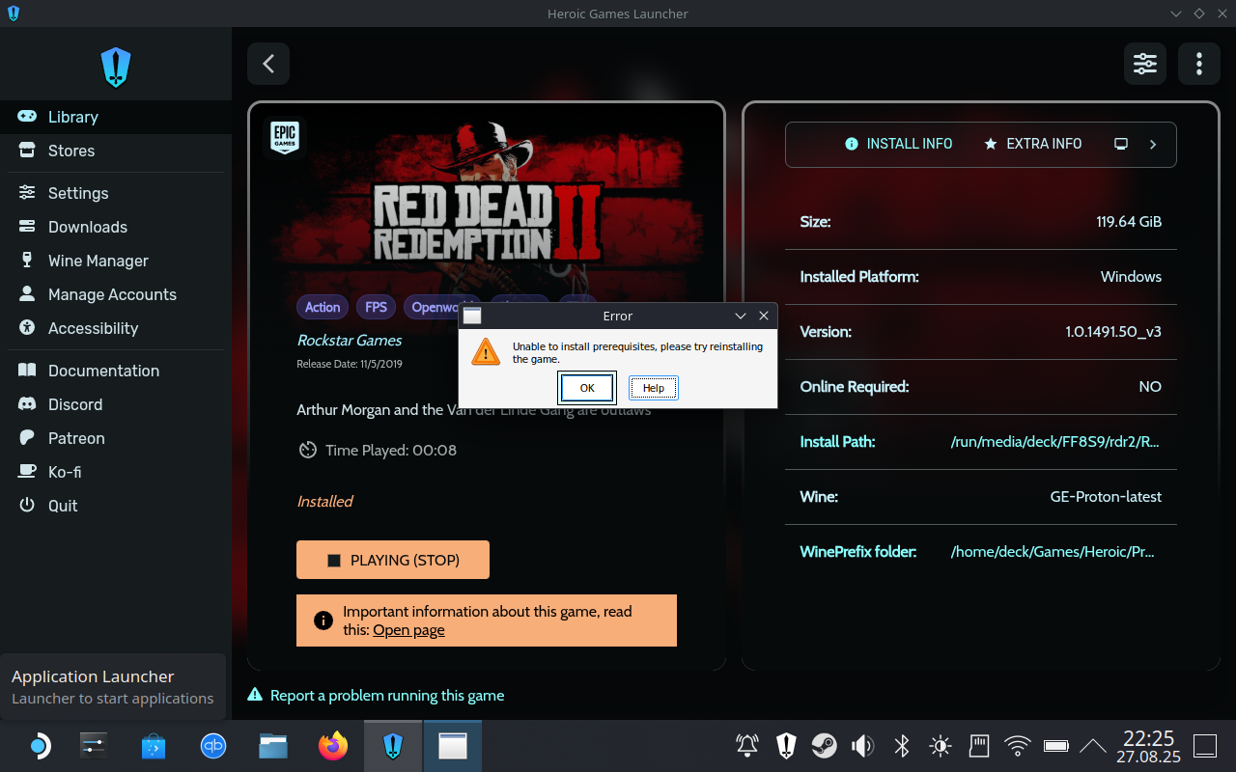Open notifications bell in system tray
Screen dimensions: 1236x772
[x=747, y=746]
